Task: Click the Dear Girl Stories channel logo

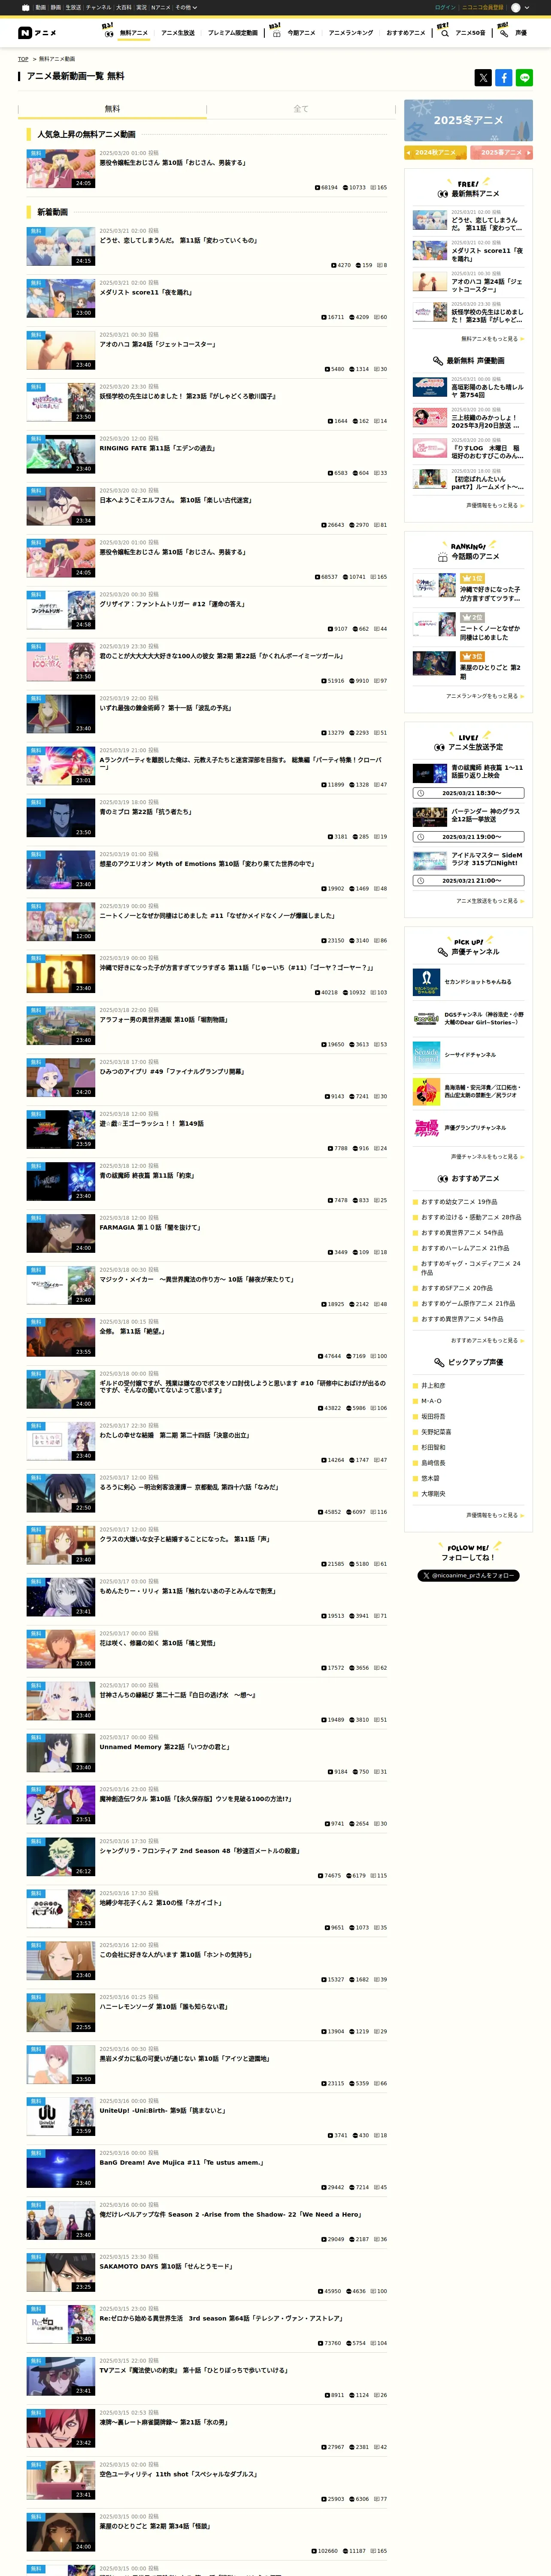Action: pos(426,1018)
